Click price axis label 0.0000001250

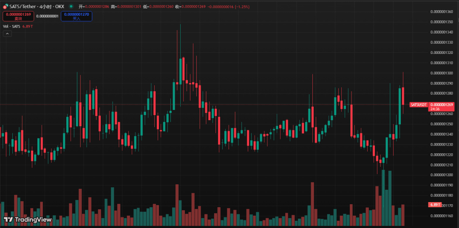tap(442, 124)
